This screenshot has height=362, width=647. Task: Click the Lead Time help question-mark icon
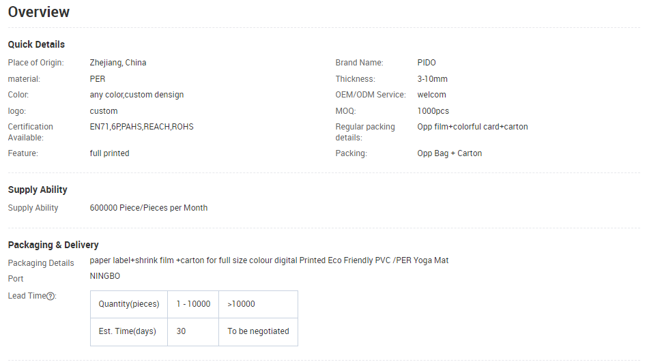pos(51,296)
